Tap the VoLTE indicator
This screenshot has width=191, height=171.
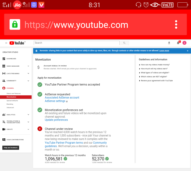pyautogui.click(x=167, y=5)
